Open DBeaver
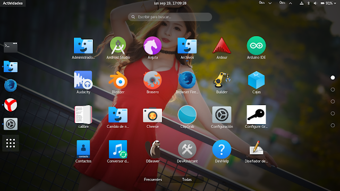Viewport: 340px width, 191px height. tap(152, 152)
